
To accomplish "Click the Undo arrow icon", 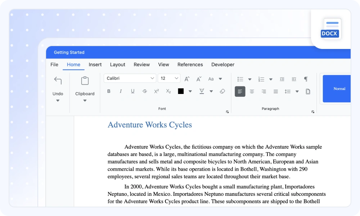I will click(58, 81).
